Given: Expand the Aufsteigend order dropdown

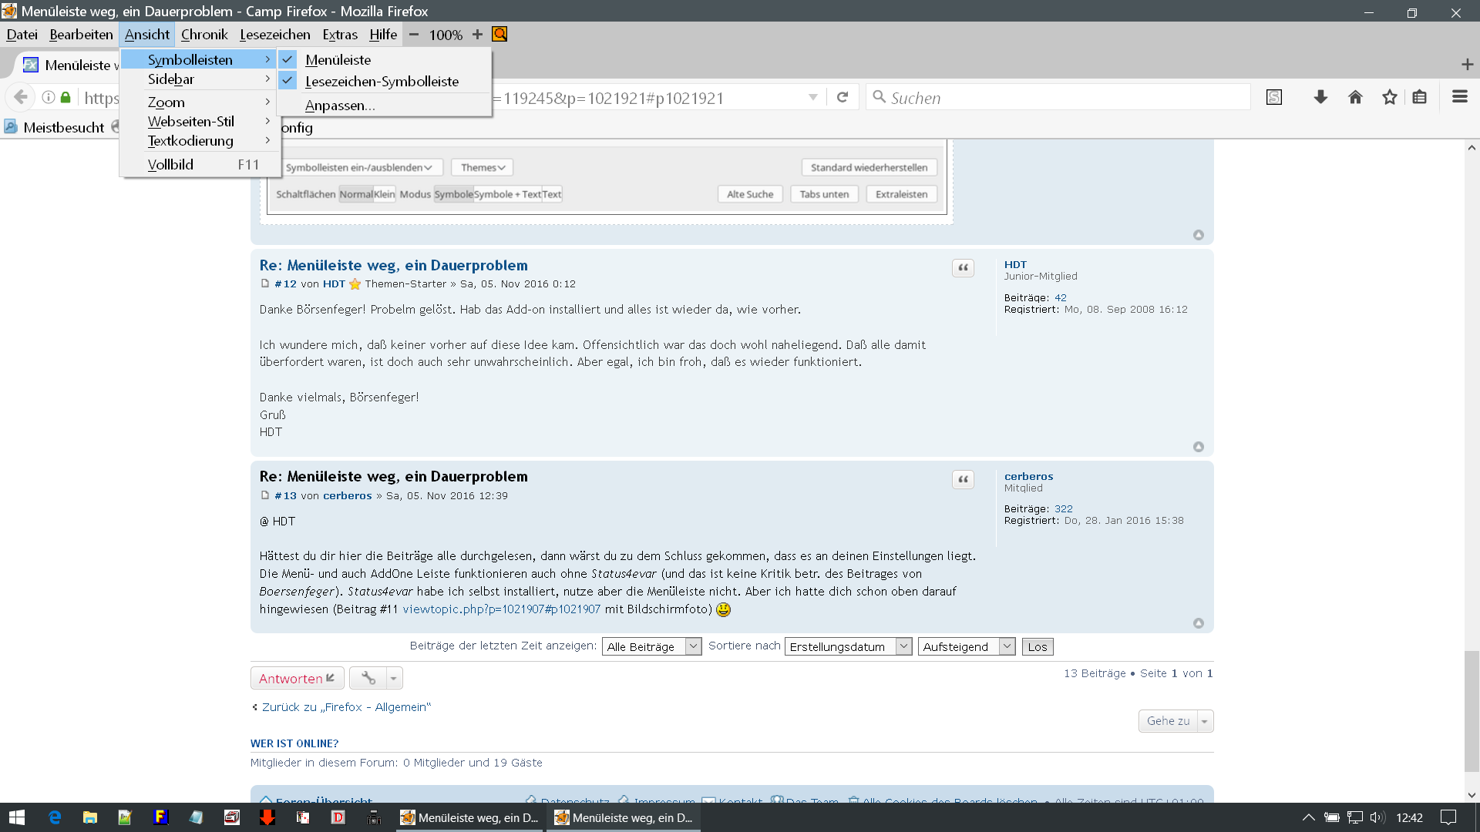Looking at the screenshot, I should (x=967, y=647).
